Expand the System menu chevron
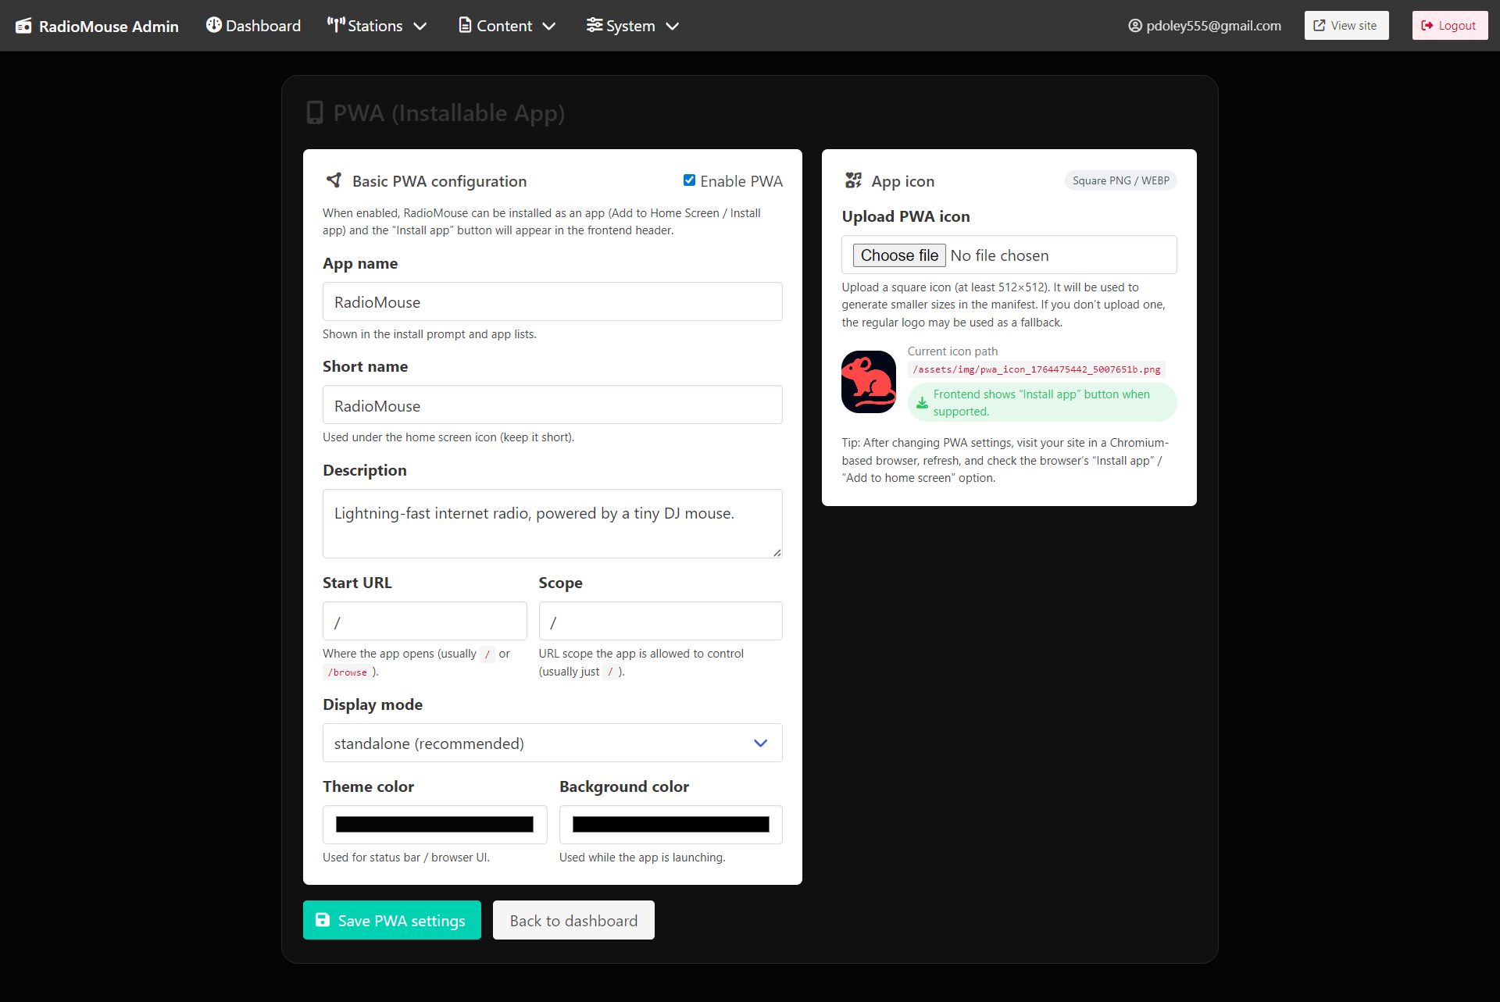The width and height of the screenshot is (1500, 1002). tap(672, 26)
